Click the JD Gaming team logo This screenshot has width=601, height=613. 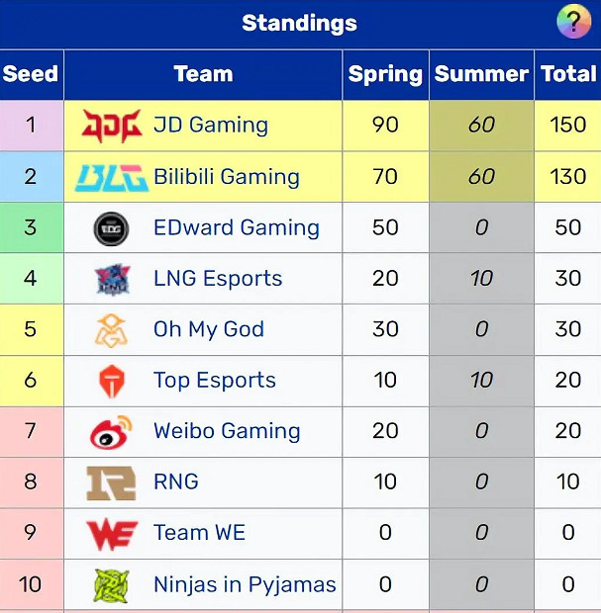112,126
